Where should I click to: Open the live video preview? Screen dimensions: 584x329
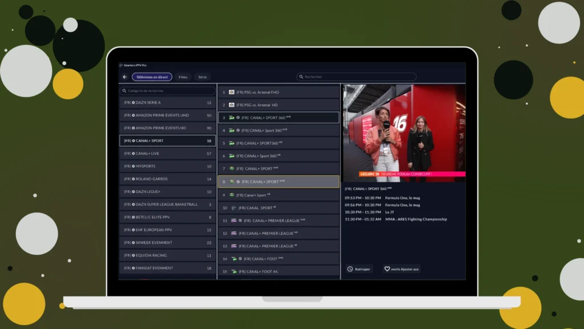click(404, 133)
